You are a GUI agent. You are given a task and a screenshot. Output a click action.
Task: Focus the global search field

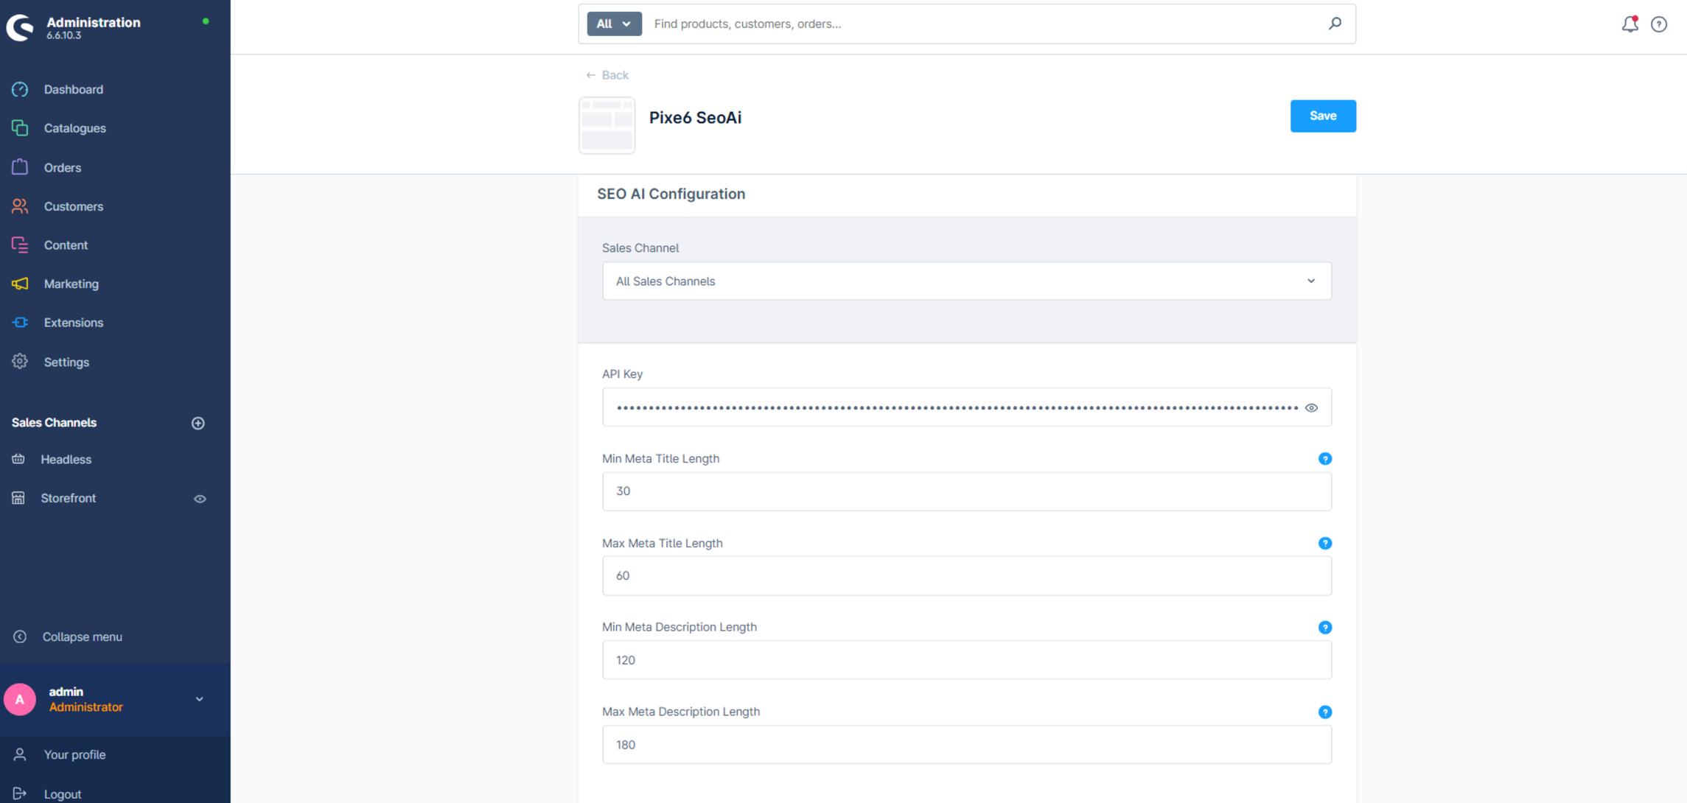coord(984,24)
